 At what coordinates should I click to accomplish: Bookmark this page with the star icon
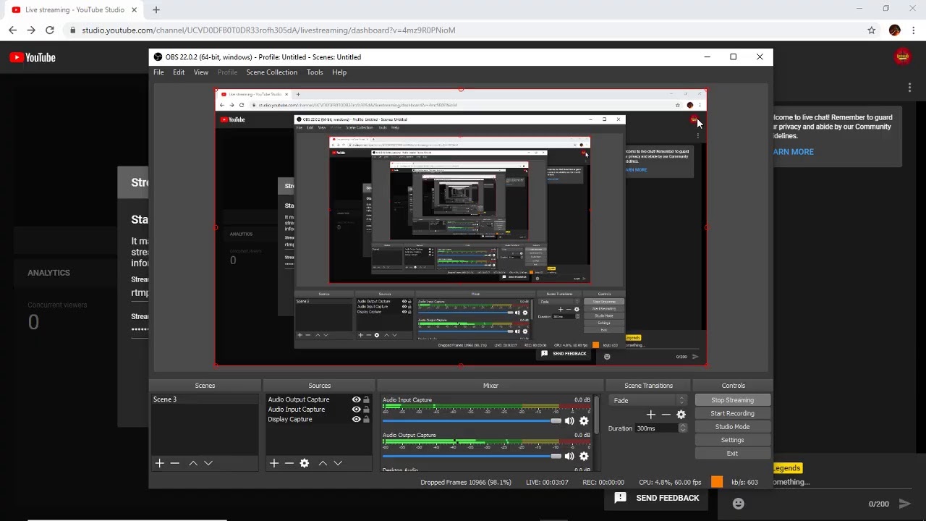click(x=872, y=30)
